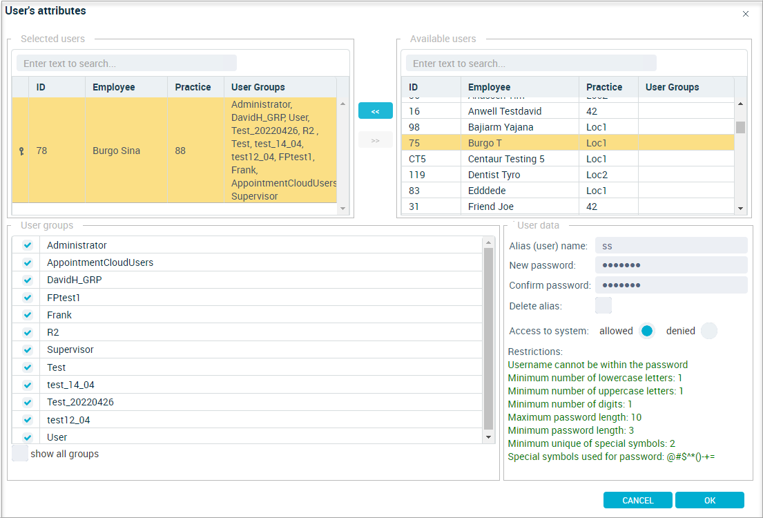Enable show all groups checkbox
The width and height of the screenshot is (763, 518).
point(20,453)
